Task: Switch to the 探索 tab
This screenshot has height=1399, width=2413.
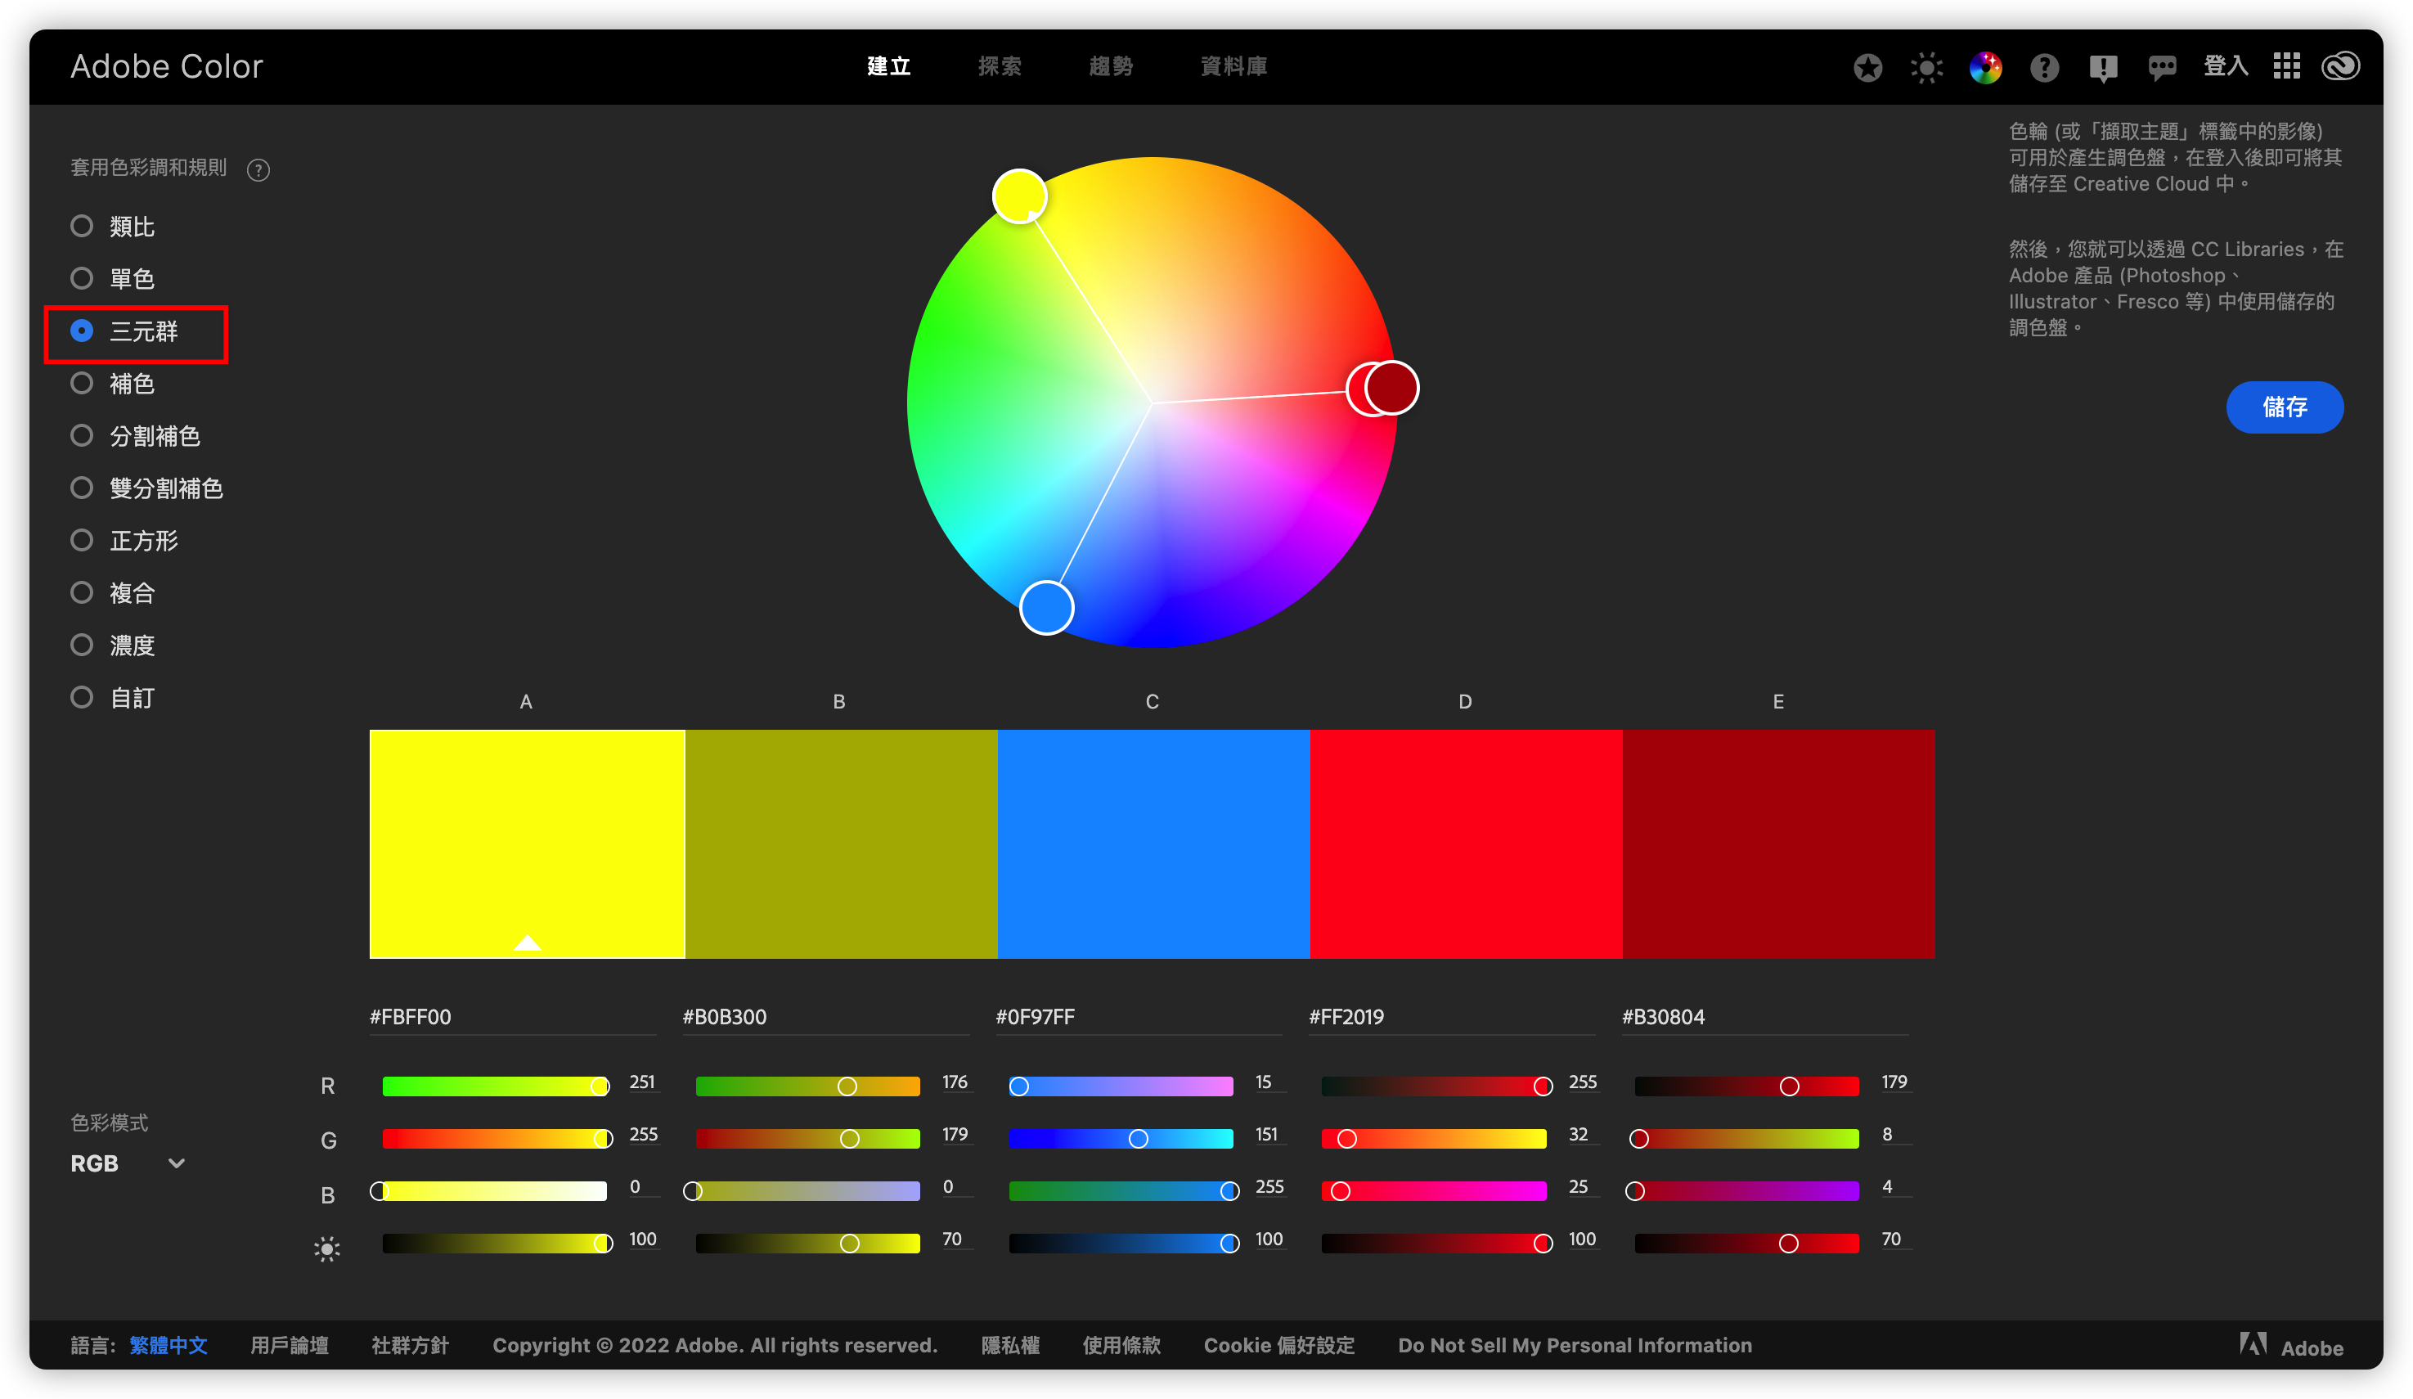Action: tap(1000, 66)
